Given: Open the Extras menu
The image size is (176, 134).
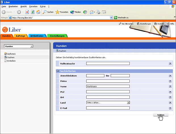Looking at the screenshot, I should point(43,7).
